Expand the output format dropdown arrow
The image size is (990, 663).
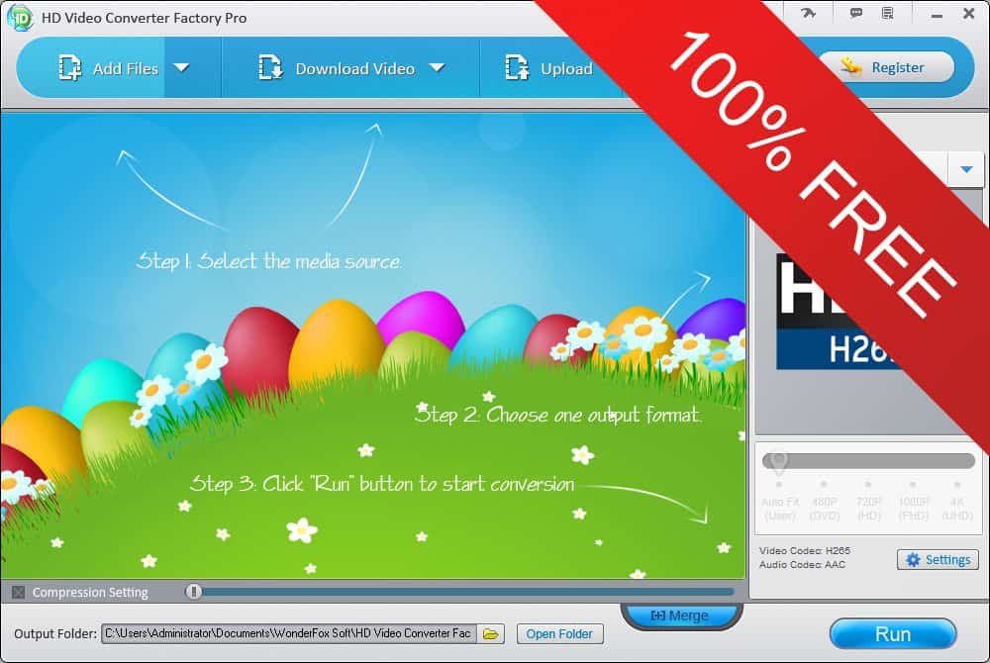[x=966, y=169]
